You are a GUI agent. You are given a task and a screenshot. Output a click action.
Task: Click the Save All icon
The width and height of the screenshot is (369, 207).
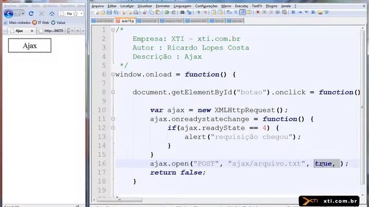tap(116, 12)
